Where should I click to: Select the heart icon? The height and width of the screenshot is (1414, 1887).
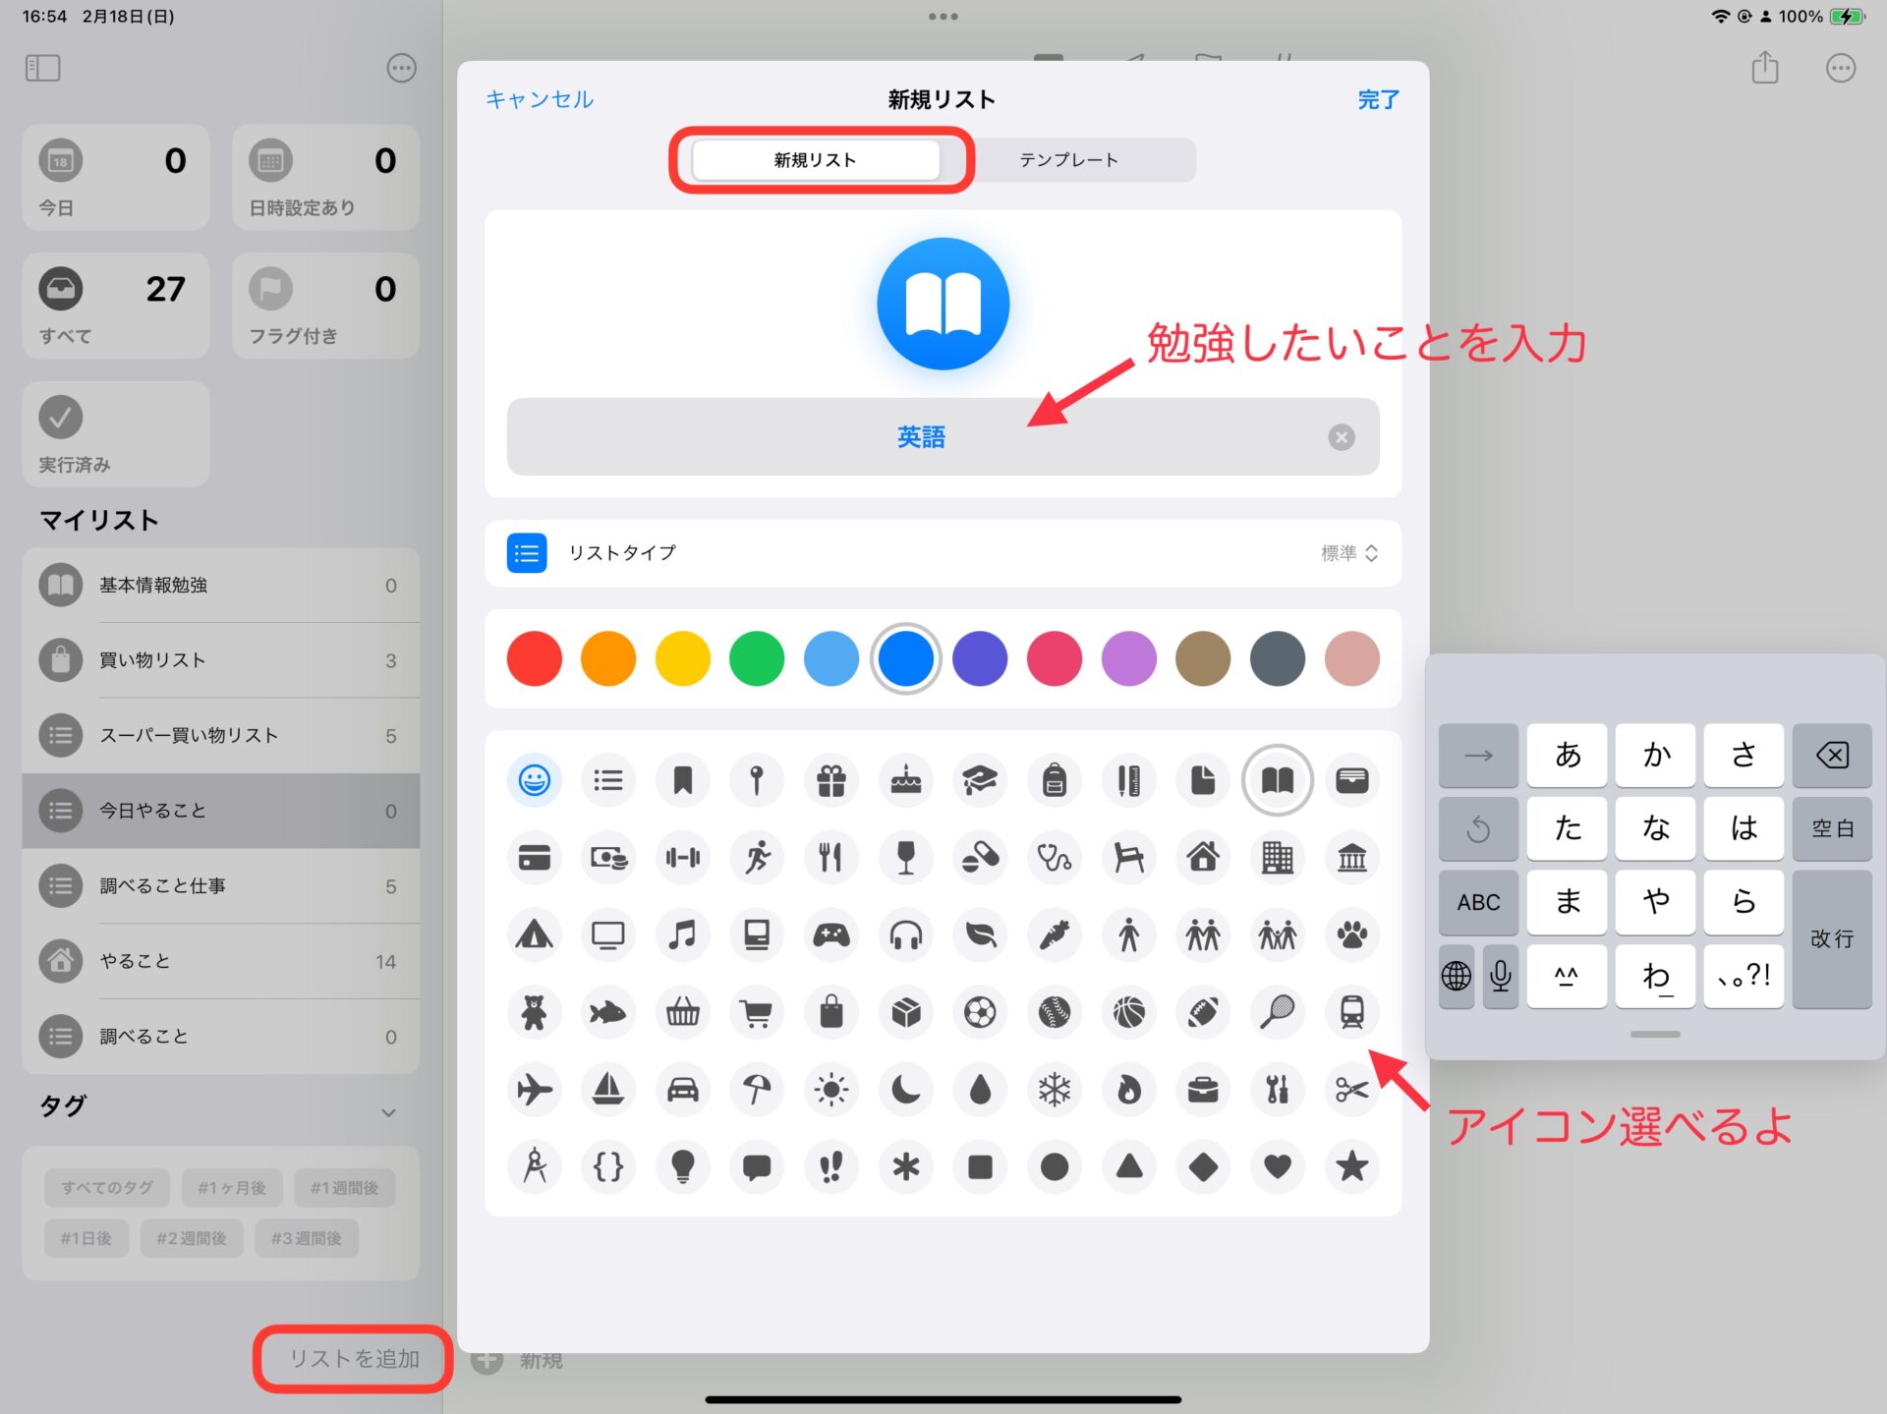(x=1277, y=1167)
